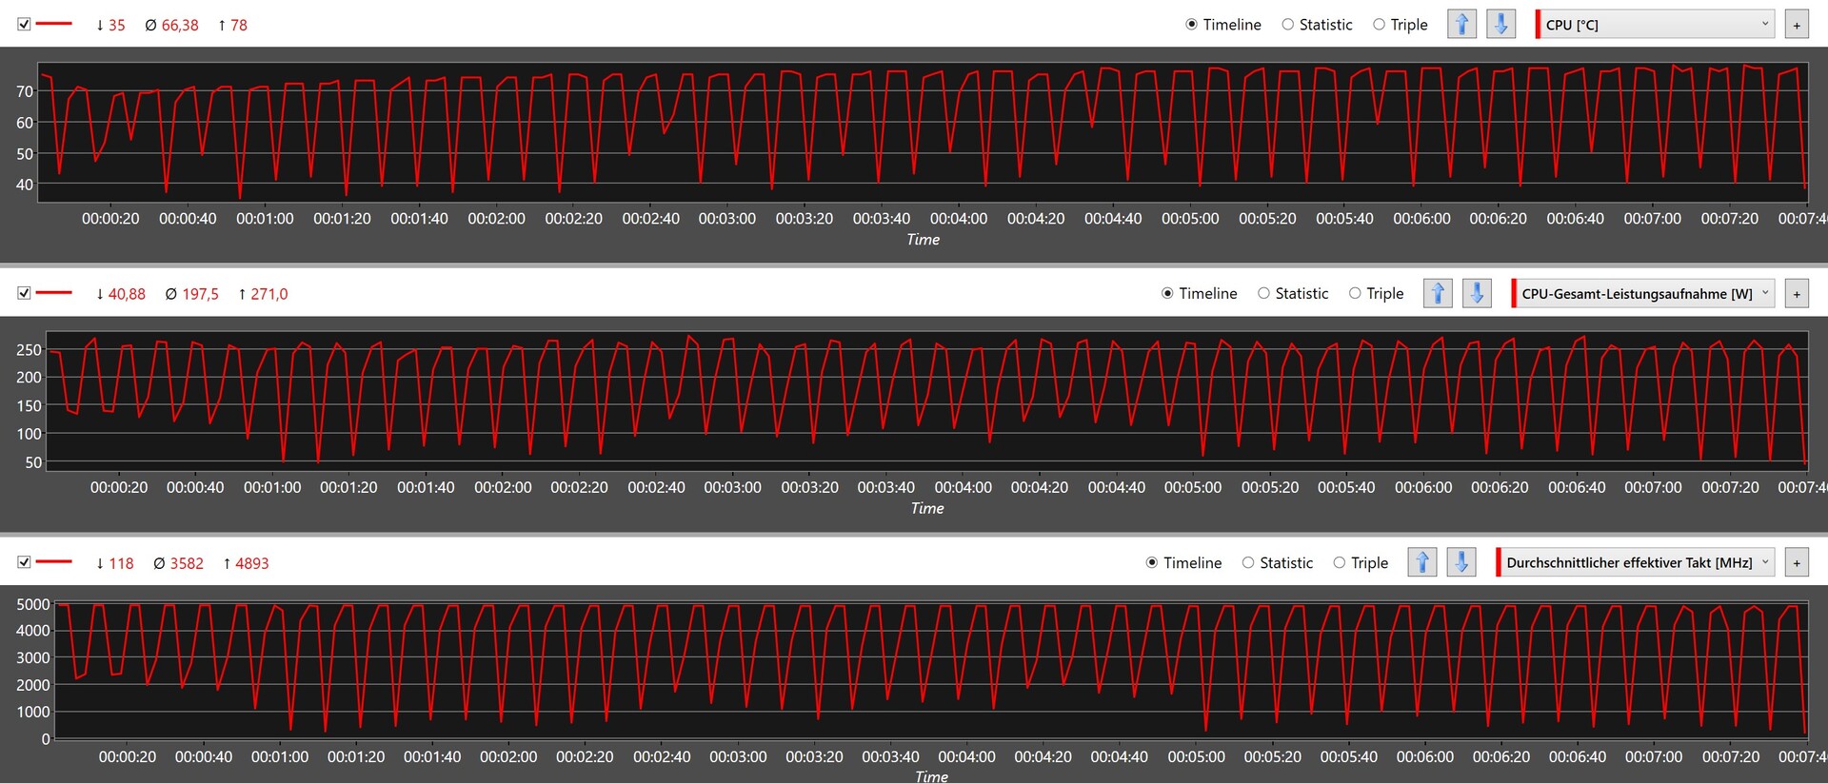Click average temperature value 66,38
Viewport: 1828px width, 783px height.
pos(180,25)
